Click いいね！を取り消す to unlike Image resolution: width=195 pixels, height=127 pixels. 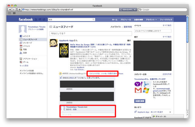109,74
